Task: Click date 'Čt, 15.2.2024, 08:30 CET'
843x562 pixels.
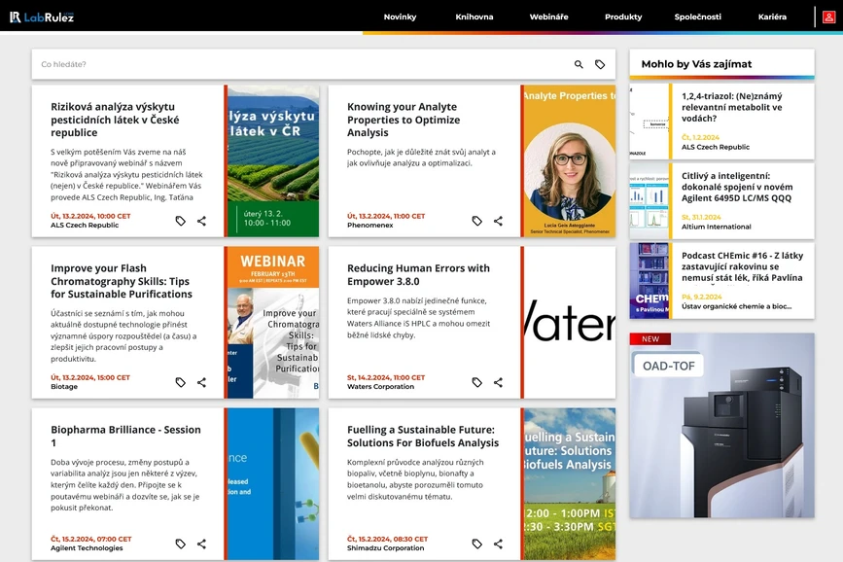Action: (388, 539)
